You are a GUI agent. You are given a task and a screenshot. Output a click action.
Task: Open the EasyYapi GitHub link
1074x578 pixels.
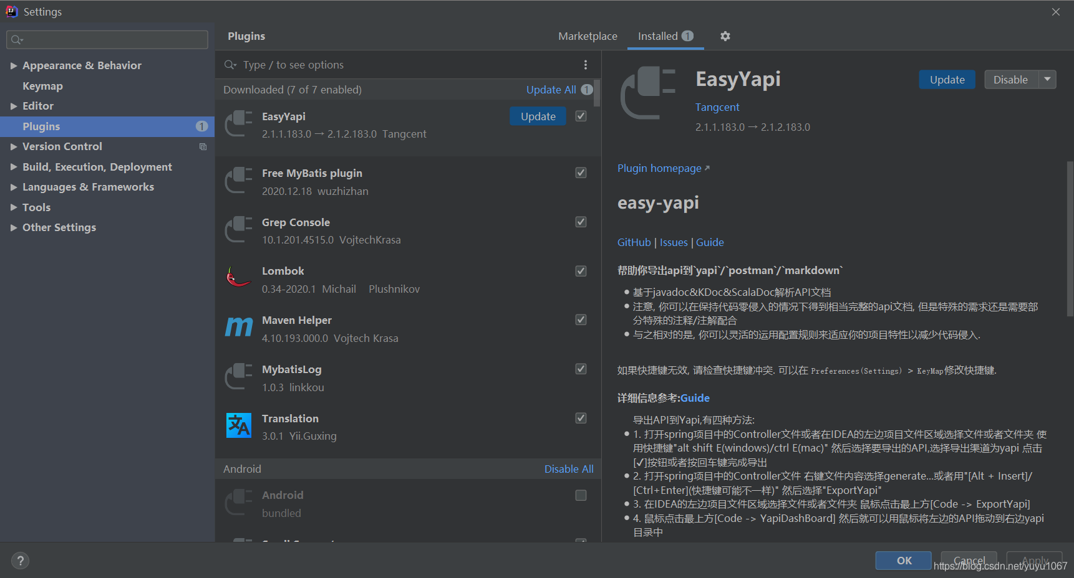[x=634, y=242]
